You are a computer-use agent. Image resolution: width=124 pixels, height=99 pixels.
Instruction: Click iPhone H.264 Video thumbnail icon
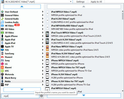pyautogui.click(x=47, y=76)
